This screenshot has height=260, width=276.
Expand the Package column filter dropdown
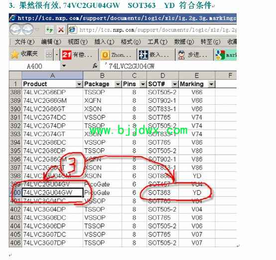point(118,84)
